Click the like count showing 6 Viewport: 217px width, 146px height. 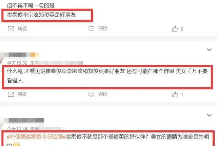coord(182,29)
